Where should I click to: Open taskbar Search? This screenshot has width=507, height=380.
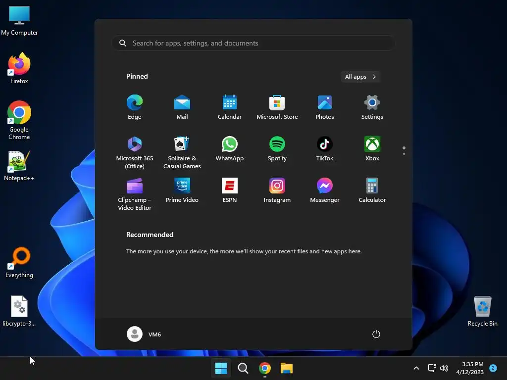coord(243,368)
